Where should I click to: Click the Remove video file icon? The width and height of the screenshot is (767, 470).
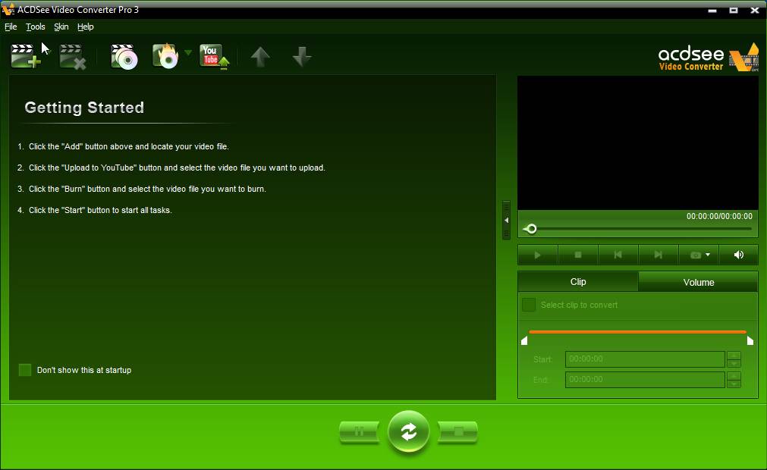click(x=72, y=57)
